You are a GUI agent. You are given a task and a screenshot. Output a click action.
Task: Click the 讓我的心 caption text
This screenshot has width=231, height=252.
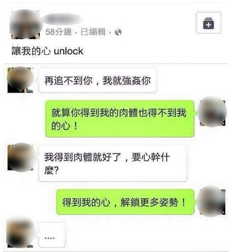click(31, 51)
